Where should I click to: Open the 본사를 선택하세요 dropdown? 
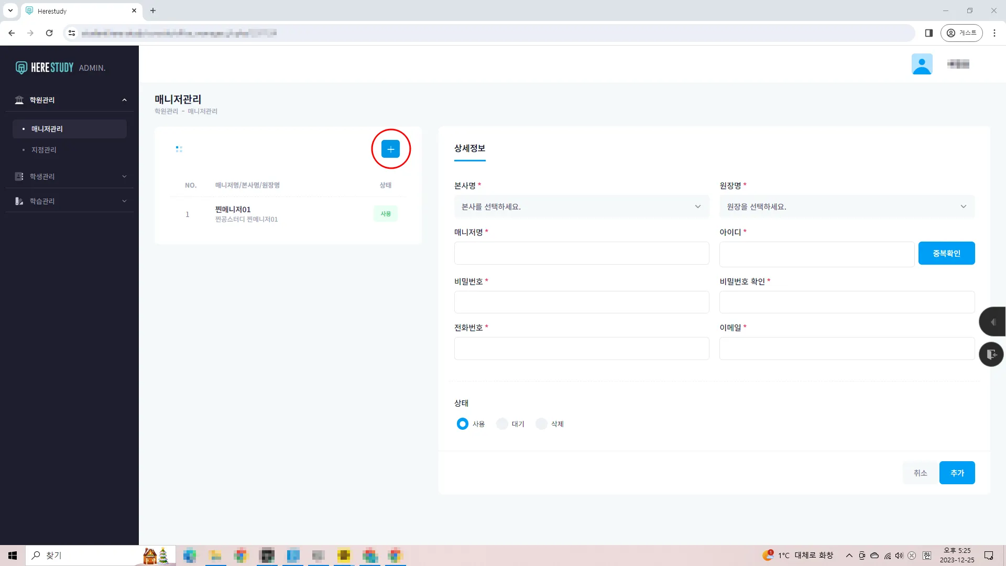pos(581,206)
